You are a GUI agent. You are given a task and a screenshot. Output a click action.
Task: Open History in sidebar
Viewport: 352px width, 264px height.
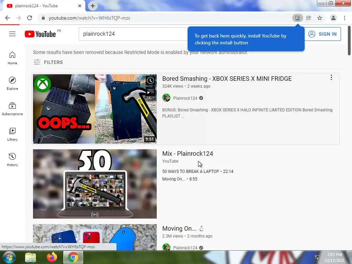tap(12, 159)
